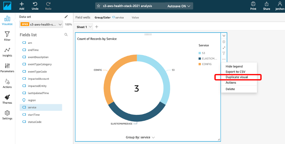285x144 pixels.
Task: Click the ELASTICM... legend color swatch
Action: [200, 58]
